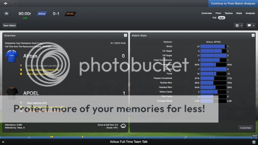This screenshot has width=258, height=145.
Task: Click the Customise stats button
Action: tap(245, 128)
